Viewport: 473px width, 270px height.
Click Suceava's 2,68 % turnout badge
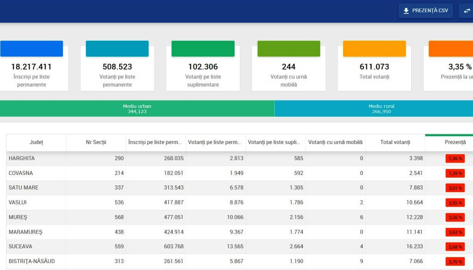455,247
